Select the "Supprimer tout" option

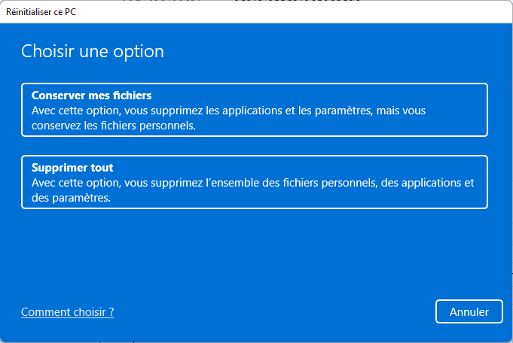[x=255, y=182]
